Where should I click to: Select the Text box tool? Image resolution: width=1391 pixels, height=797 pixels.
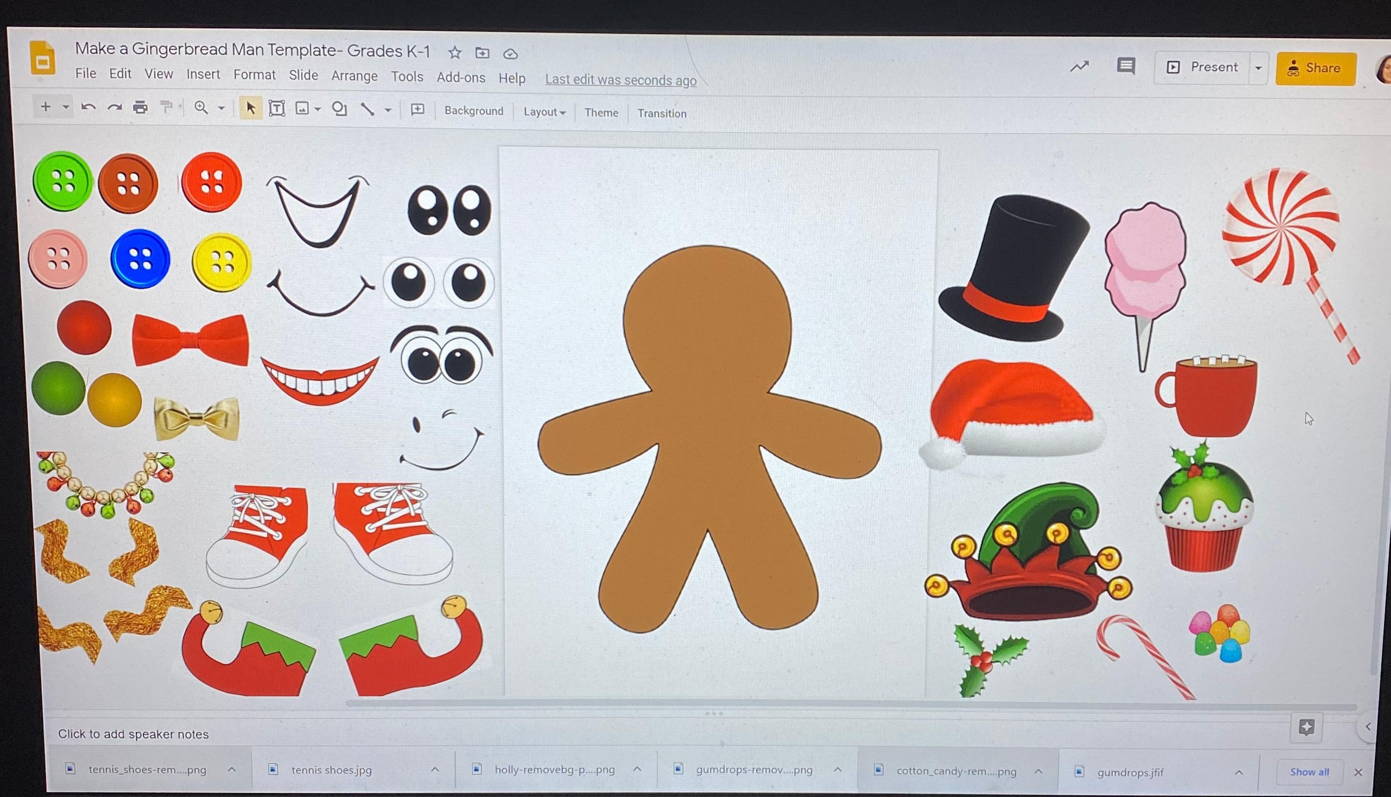pos(277,109)
